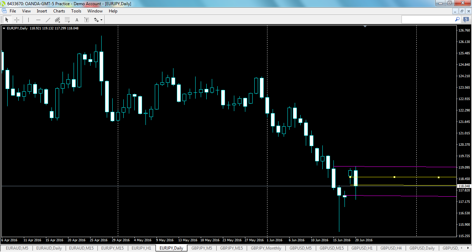Screen dimensions: 472x252
Task: Open the Arrows tool dropdown
Action: point(101,19)
